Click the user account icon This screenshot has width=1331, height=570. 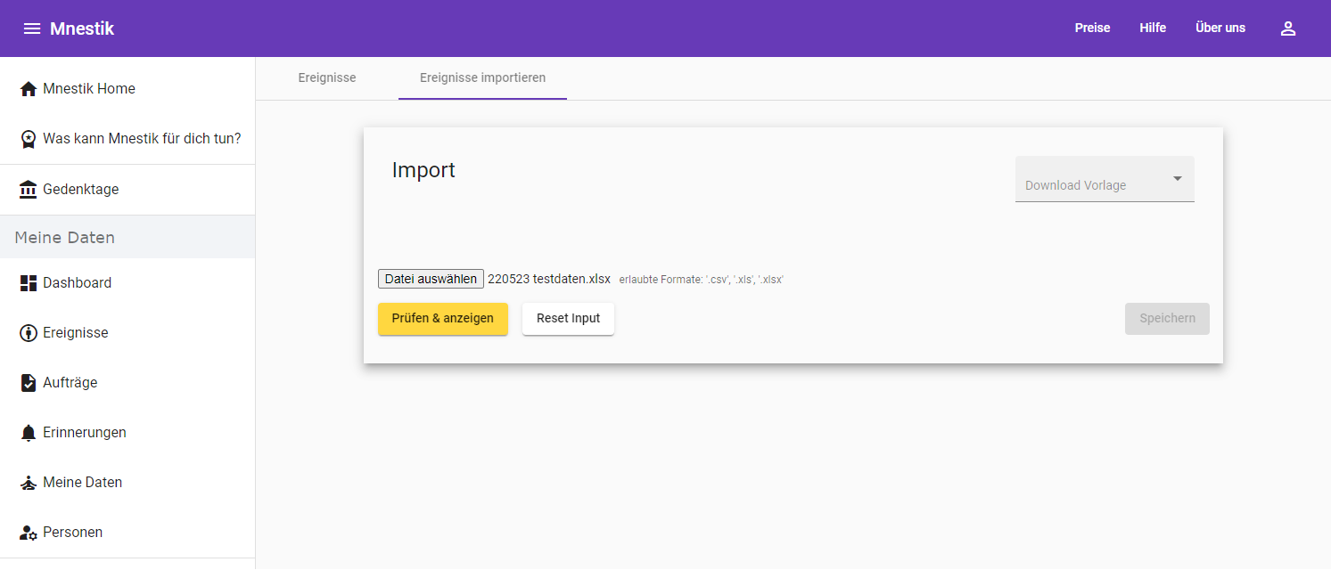click(1287, 28)
